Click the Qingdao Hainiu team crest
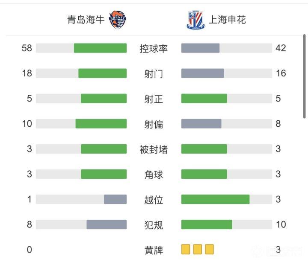Screen dimensions: 308x262 tap(118, 20)
